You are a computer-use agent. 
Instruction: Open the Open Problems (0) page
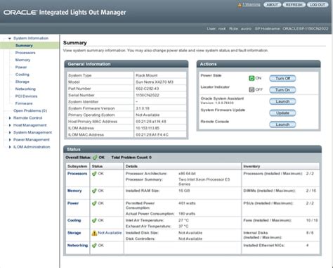click(30, 110)
